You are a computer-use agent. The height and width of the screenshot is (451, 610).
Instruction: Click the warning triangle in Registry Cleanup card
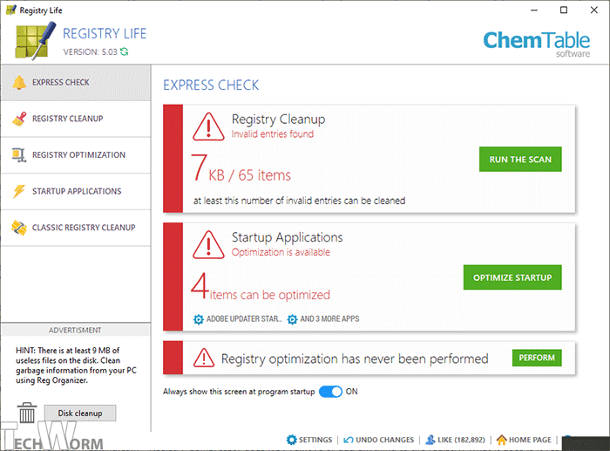[x=209, y=126]
